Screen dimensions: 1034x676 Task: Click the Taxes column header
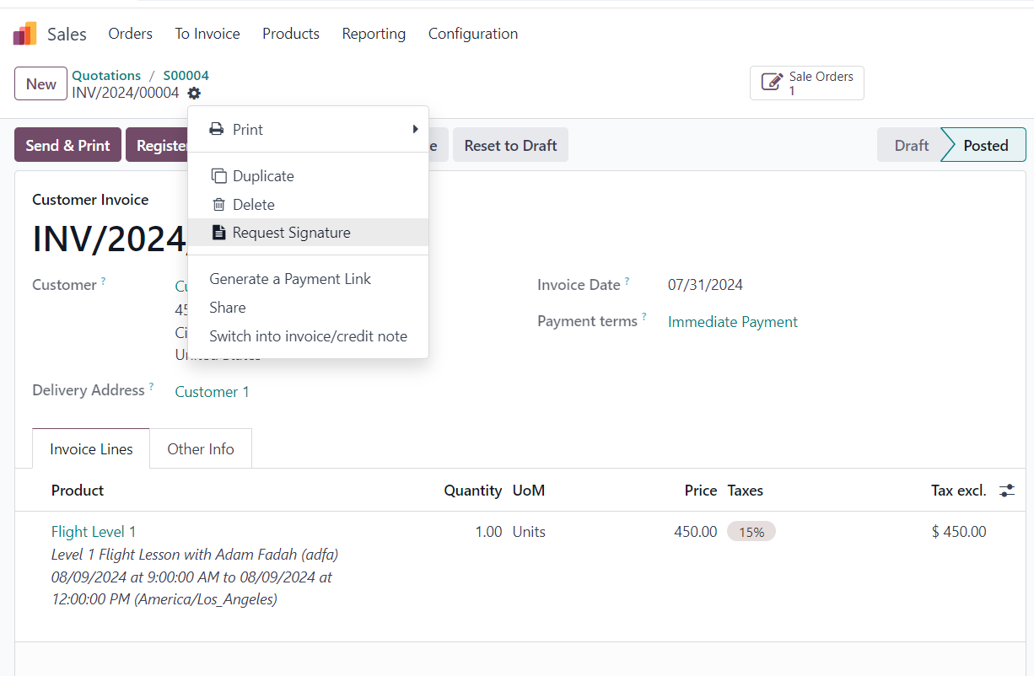[746, 491]
